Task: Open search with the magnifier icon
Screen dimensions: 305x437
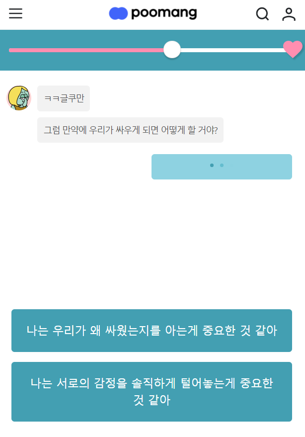Action: pos(262,14)
